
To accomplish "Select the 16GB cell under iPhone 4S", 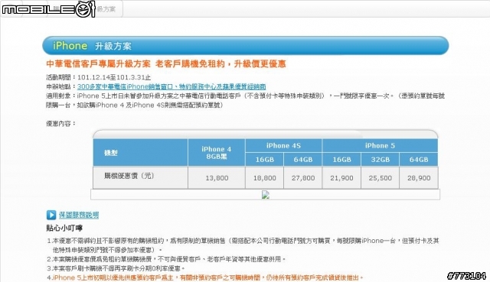I will [264, 160].
